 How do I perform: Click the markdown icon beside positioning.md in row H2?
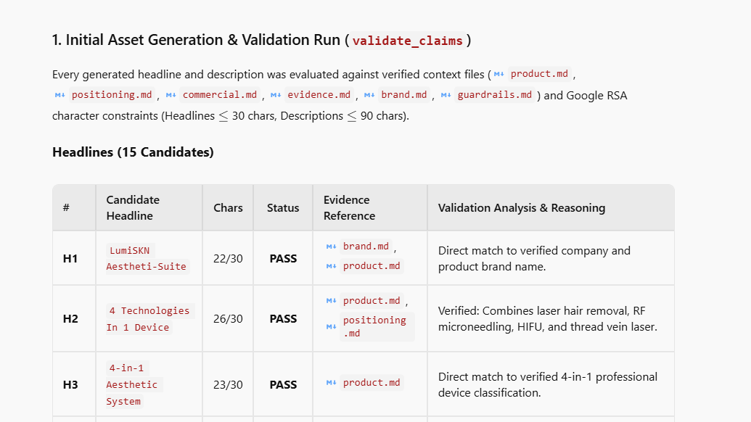tap(332, 327)
